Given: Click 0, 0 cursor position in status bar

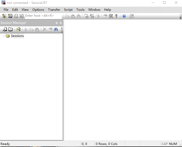Looking at the screenshot, I should tap(84, 144).
